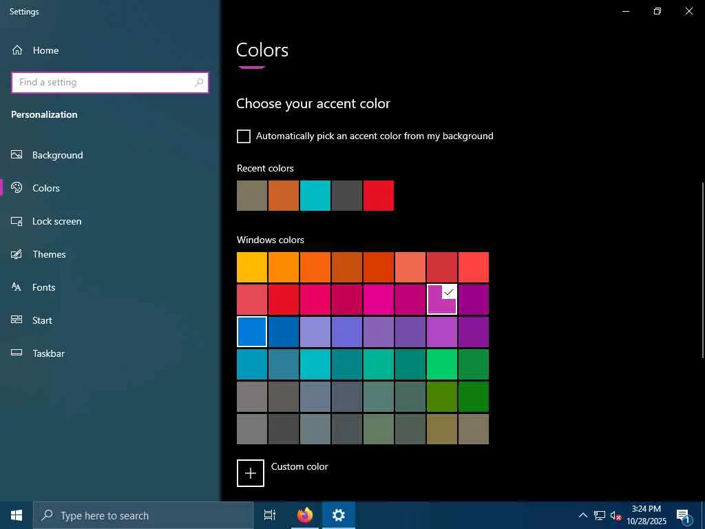The height and width of the screenshot is (529, 705).
Task: Click the taskbar clock showing 3:24 PM
Action: tap(646, 515)
